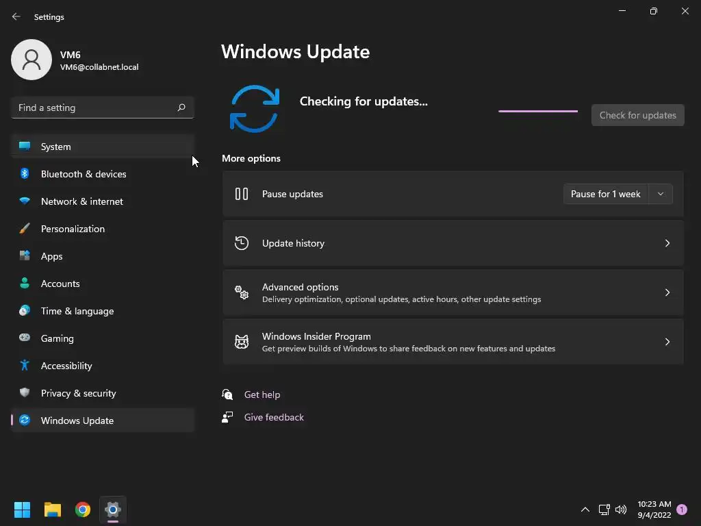Click the Gaming controller icon
701x526 pixels.
pos(25,338)
